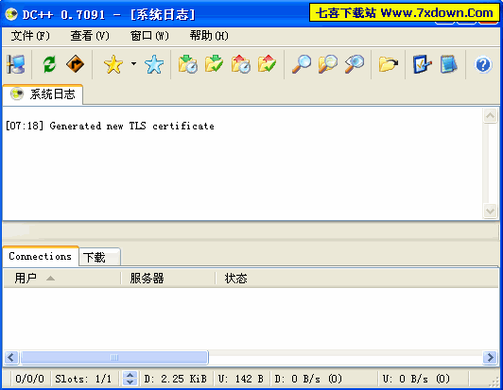Expand the Favorite Hubs dropdown arrow
This screenshot has width=503, height=390.
133,64
